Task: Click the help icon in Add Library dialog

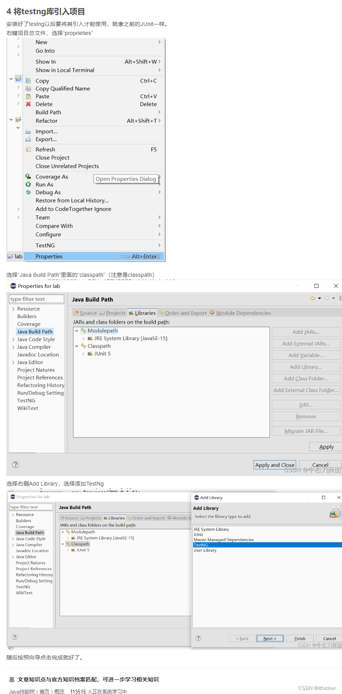Action: click(x=199, y=638)
